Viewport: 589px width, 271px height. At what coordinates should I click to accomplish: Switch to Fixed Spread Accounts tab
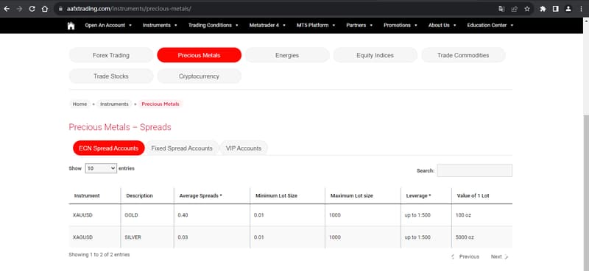(182, 148)
